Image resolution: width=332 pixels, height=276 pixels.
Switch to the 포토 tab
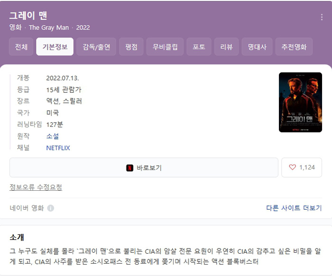click(199, 47)
